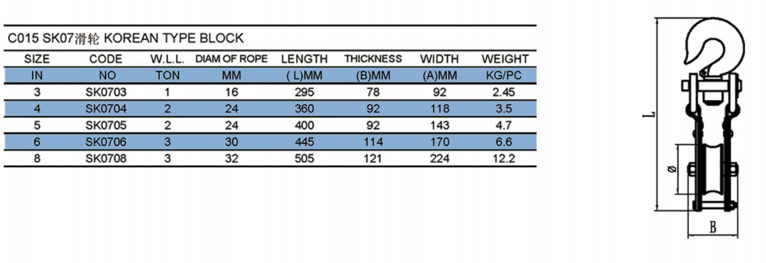Click the DIAM OF ROPE header

pos(231,59)
